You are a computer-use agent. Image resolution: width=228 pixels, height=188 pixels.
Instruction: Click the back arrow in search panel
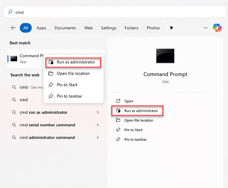point(13,28)
